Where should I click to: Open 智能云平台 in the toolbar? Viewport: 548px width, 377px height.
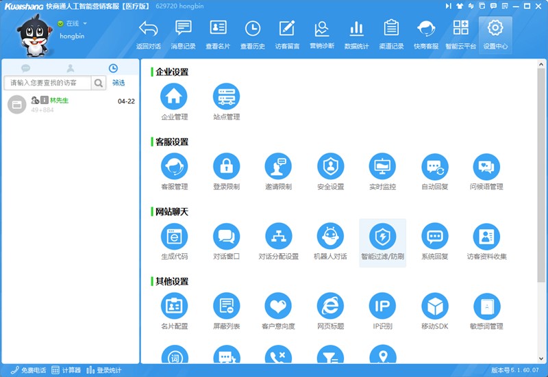(460, 34)
